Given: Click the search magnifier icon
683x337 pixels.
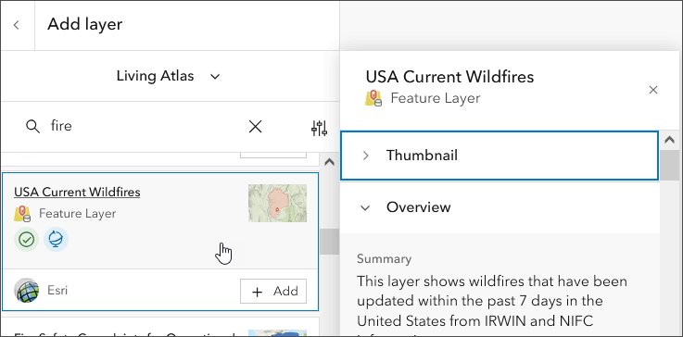Looking at the screenshot, I should click(x=32, y=127).
